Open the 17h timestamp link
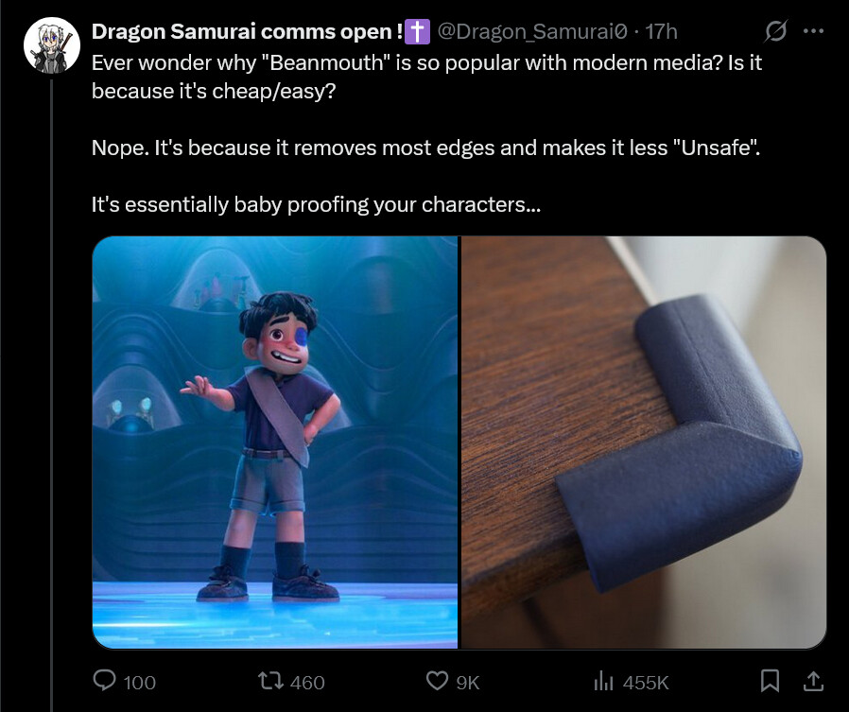 (x=661, y=31)
